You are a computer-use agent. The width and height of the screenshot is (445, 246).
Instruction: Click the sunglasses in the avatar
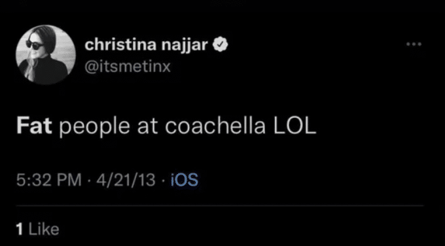pos(35,45)
